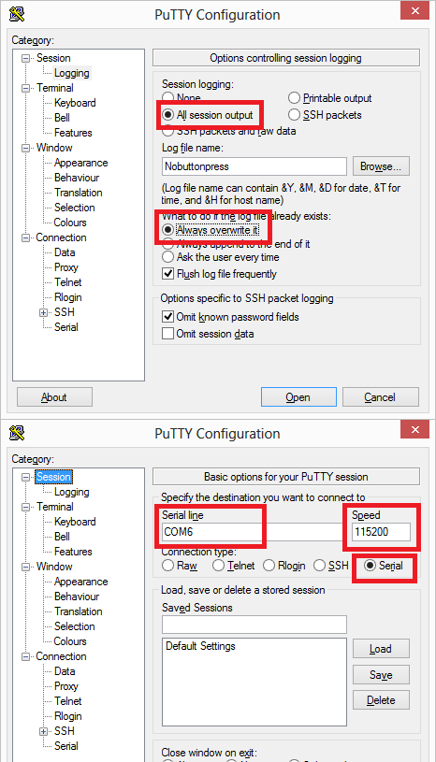The image size is (436, 762).
Task: Enable Omit session data checkbox
Action: 167,334
